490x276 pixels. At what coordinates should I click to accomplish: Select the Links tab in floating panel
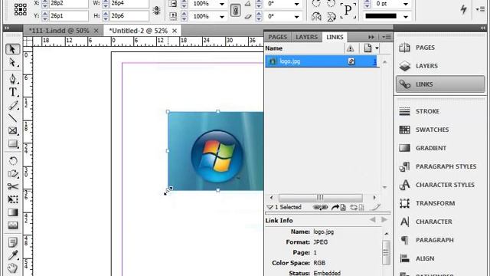click(x=335, y=37)
